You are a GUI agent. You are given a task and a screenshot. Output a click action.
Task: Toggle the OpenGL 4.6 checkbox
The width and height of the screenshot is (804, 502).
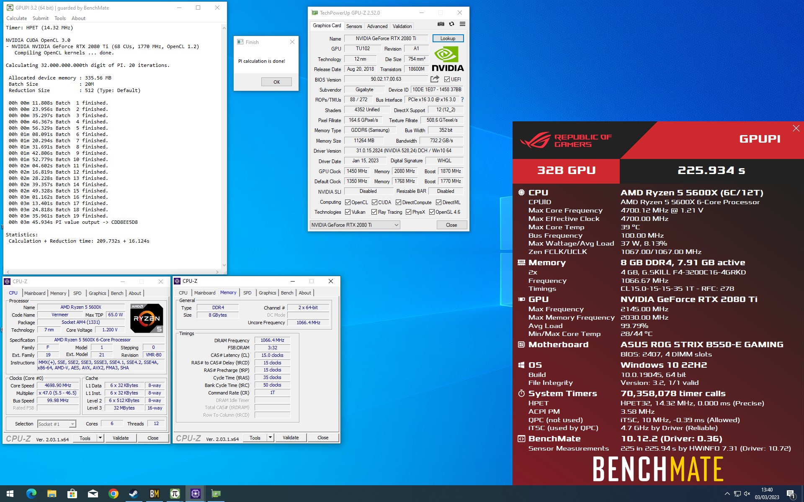pyautogui.click(x=432, y=212)
